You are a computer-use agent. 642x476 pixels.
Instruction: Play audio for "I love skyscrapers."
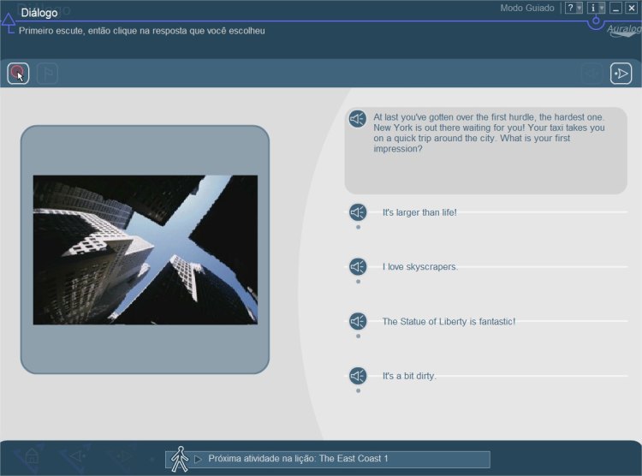358,266
